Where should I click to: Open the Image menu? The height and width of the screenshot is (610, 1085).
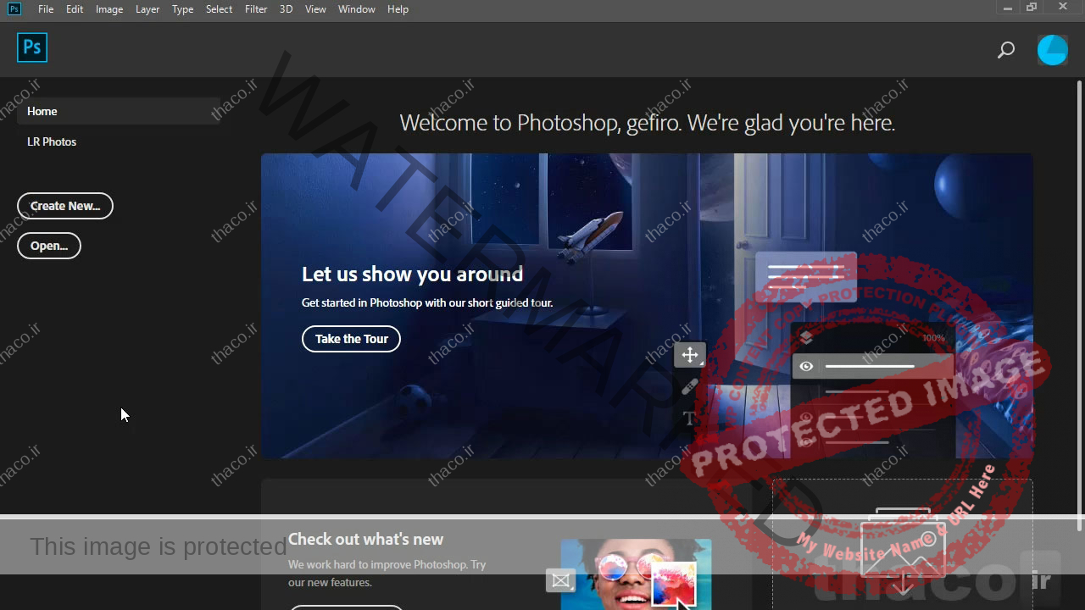[x=109, y=9]
